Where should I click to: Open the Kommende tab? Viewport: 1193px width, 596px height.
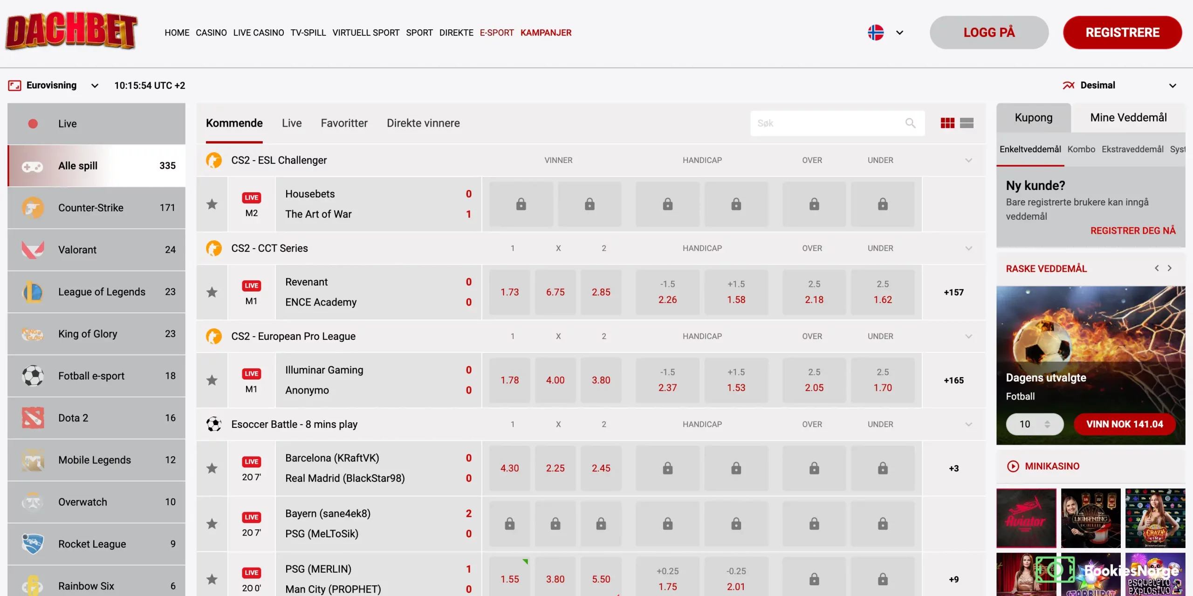(234, 123)
